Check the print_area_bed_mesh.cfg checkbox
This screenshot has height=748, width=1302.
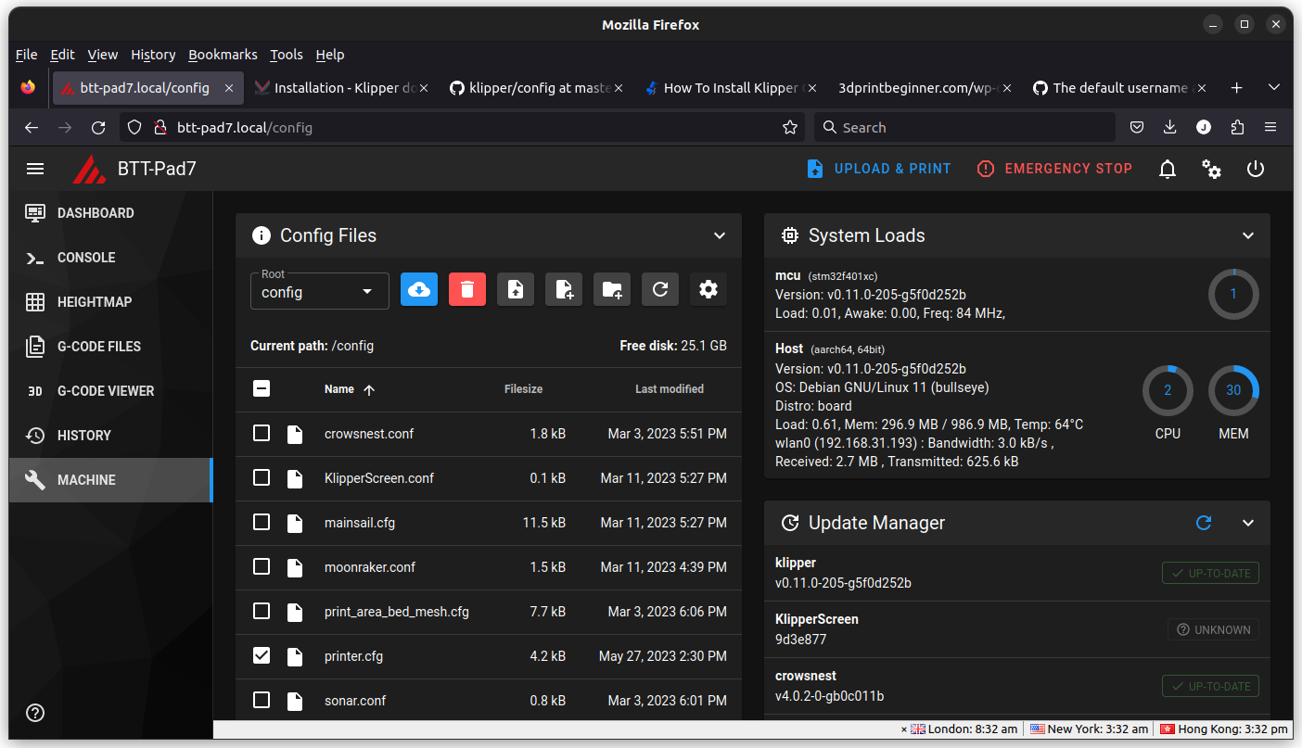(262, 611)
